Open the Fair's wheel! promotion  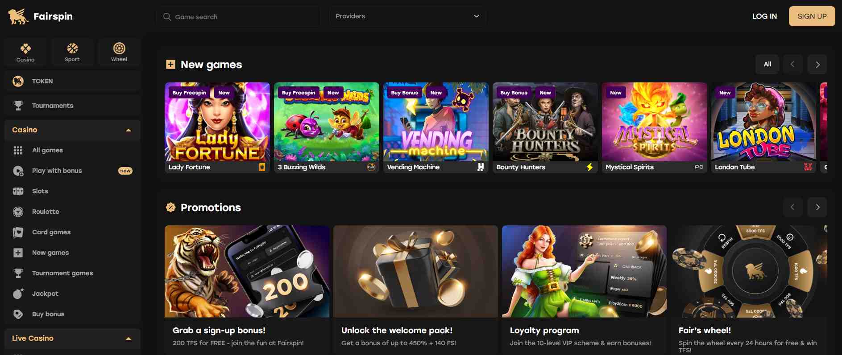click(749, 290)
